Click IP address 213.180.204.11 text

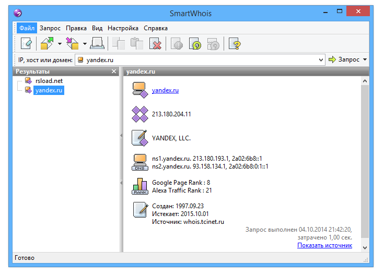pyautogui.click(x=171, y=114)
